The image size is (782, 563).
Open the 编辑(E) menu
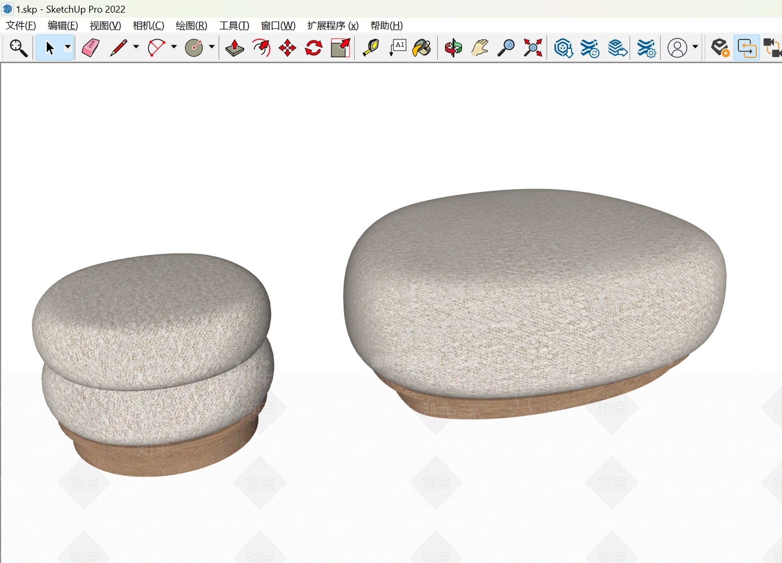63,25
